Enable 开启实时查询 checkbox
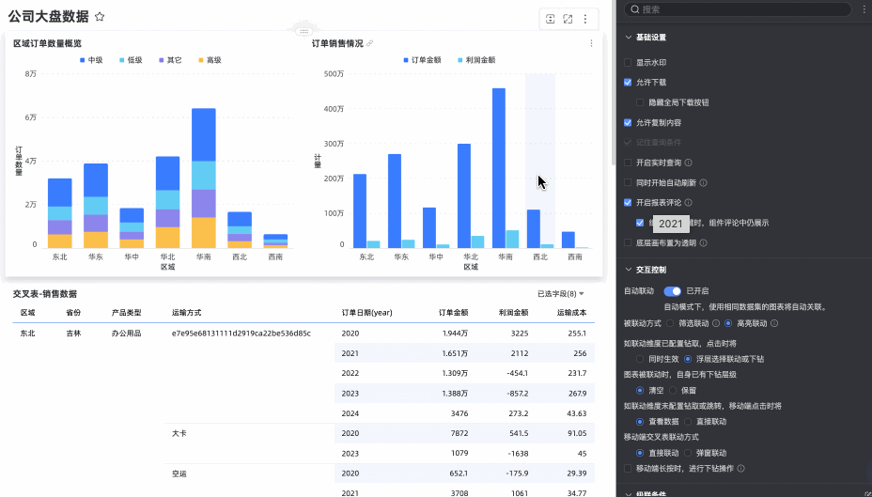This screenshot has height=497, width=872. (628, 163)
